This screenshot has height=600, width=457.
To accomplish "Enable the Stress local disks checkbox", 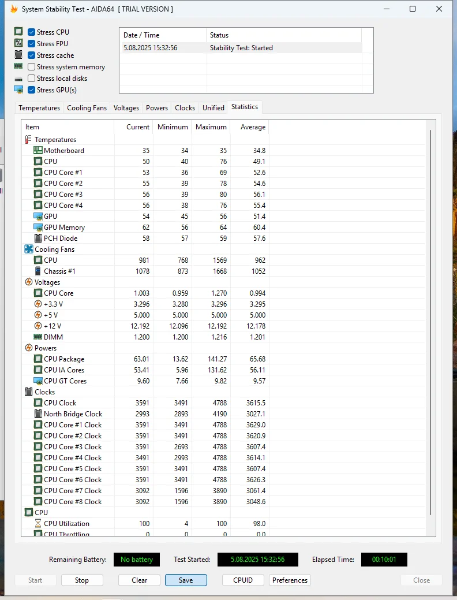I will [32, 78].
